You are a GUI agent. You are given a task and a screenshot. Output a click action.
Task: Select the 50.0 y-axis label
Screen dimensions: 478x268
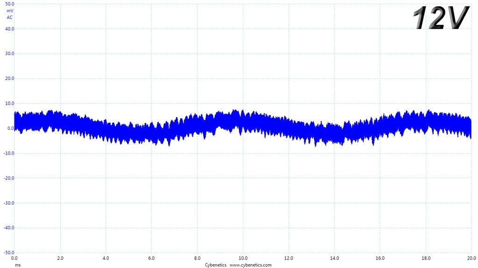pyautogui.click(x=9, y=4)
